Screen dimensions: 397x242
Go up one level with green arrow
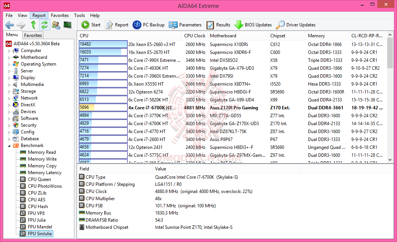[x=33, y=25]
